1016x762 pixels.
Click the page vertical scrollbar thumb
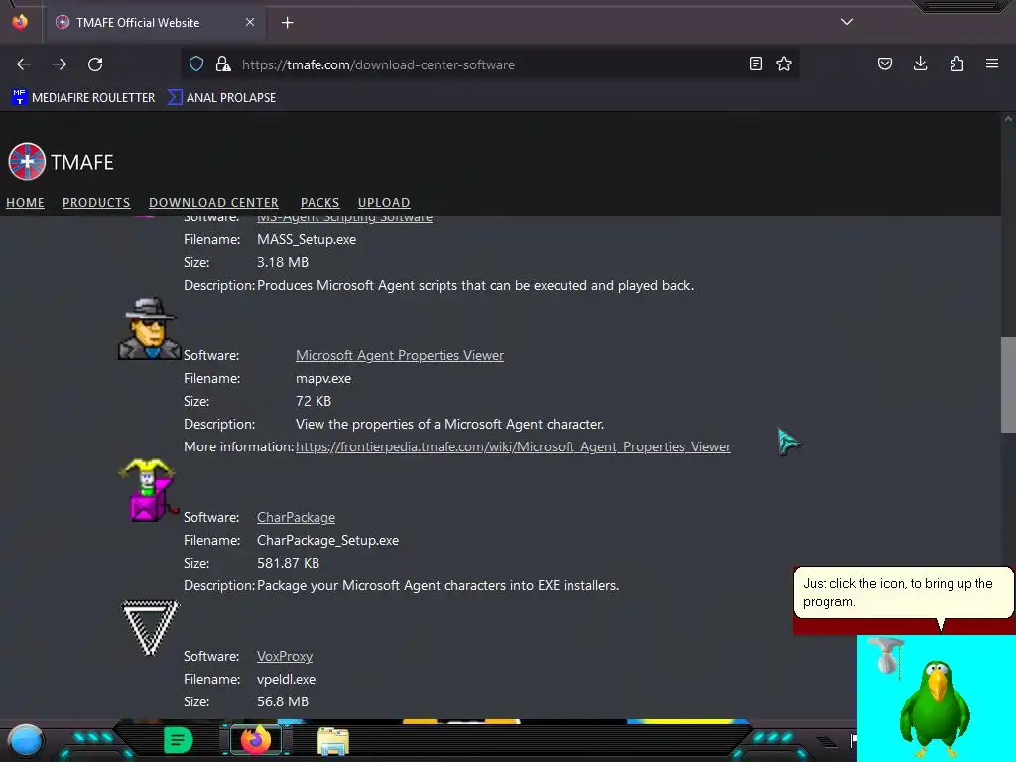click(x=1008, y=384)
